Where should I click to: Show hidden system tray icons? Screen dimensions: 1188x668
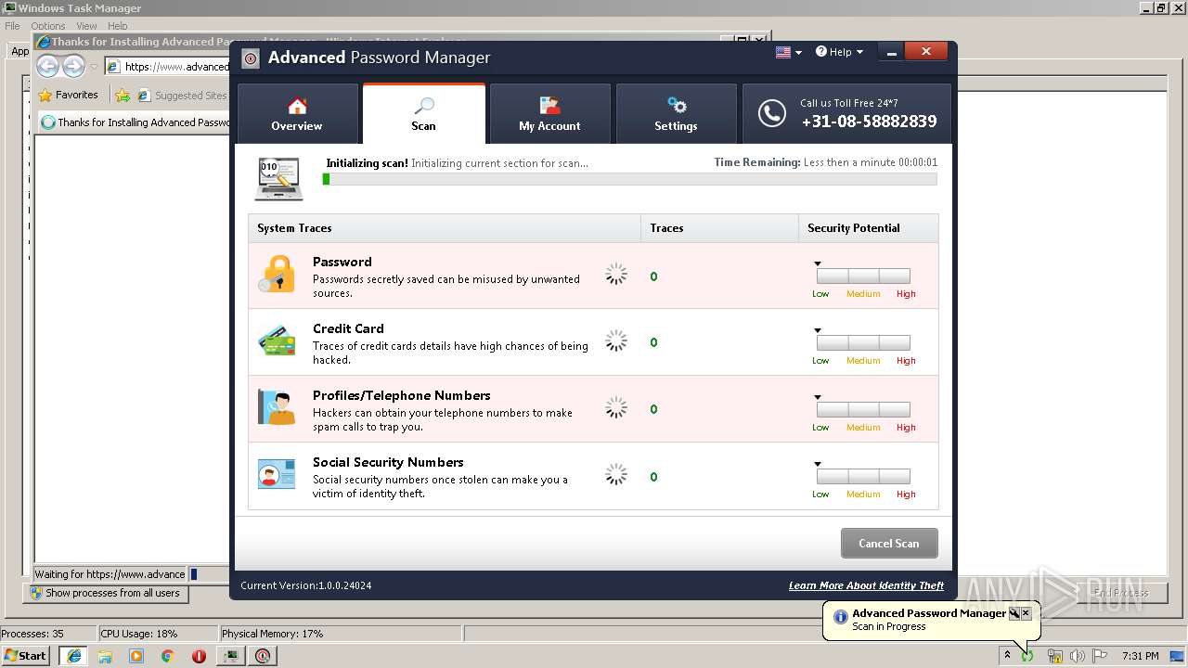click(x=1007, y=655)
